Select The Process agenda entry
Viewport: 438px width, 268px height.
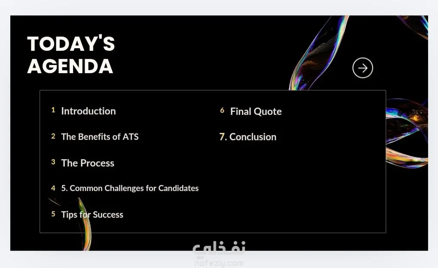[88, 163]
